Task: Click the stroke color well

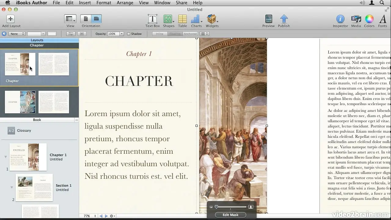Action: [x=52, y=34]
